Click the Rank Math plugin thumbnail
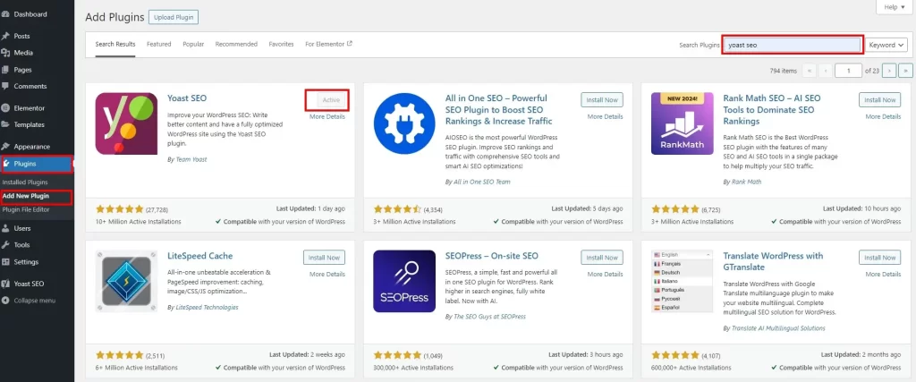The width and height of the screenshot is (916, 382). [683, 123]
